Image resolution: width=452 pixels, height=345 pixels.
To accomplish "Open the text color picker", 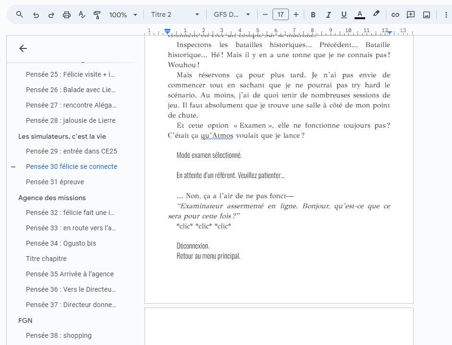I will pyautogui.click(x=359, y=15).
